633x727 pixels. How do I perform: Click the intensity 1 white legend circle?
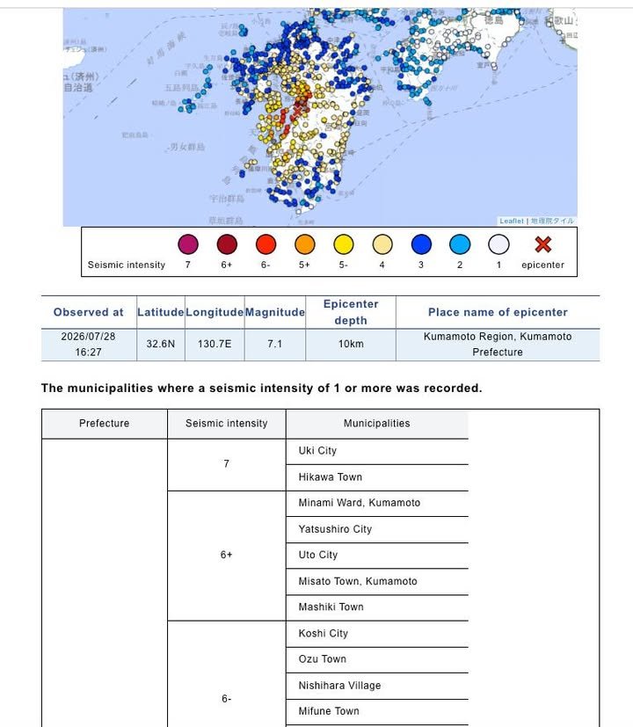498,244
